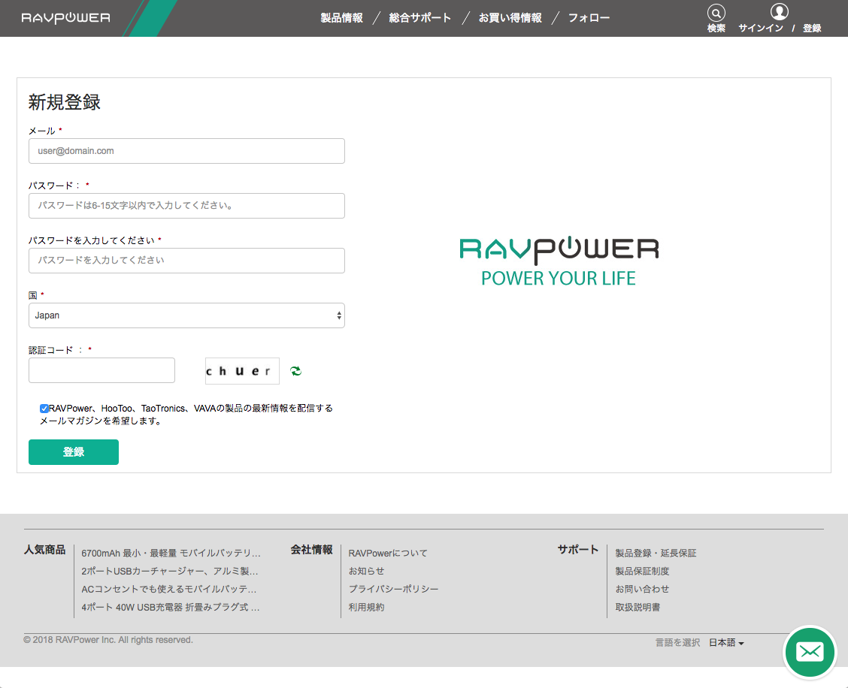The height and width of the screenshot is (688, 848).
Task: Open the お問い合わせ footer link
Action: click(x=642, y=589)
